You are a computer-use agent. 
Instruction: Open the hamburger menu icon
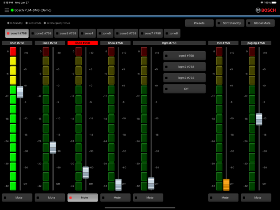pos(7,10)
